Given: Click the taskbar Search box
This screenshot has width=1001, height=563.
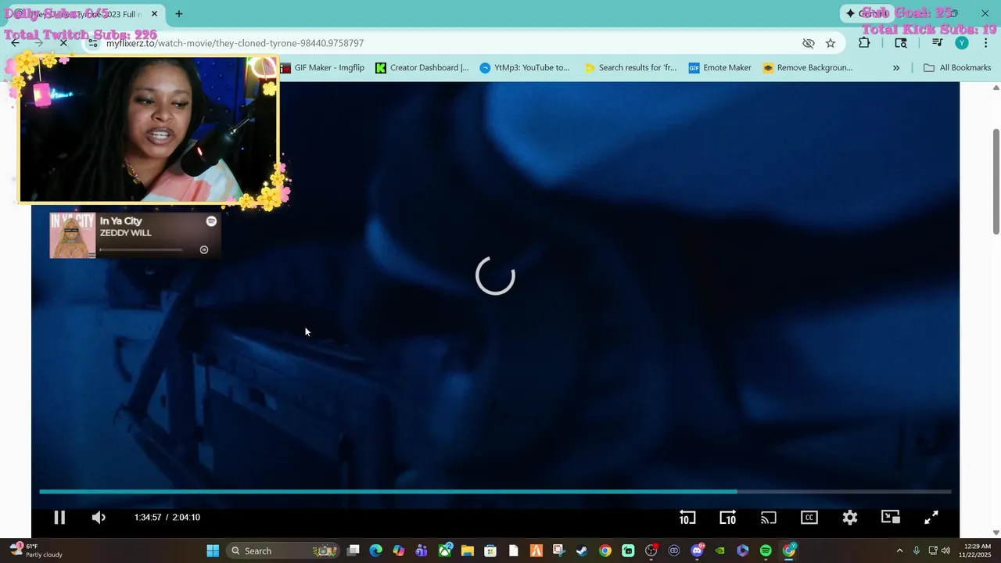Looking at the screenshot, I should point(282,550).
